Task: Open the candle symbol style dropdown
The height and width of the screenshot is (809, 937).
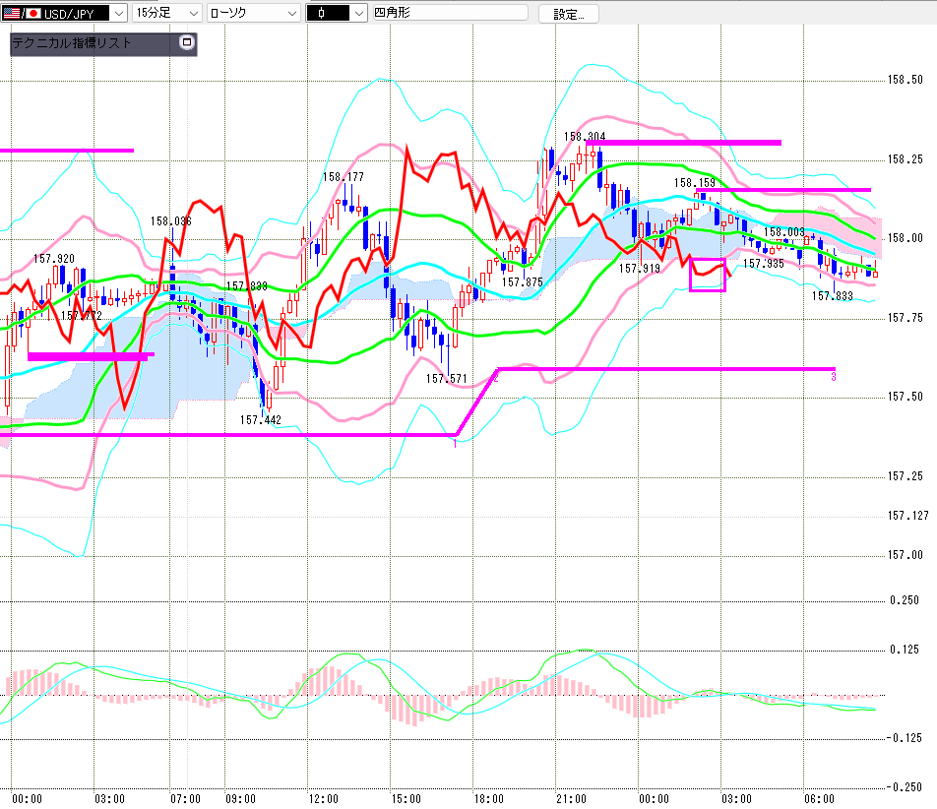Action: click(x=358, y=13)
